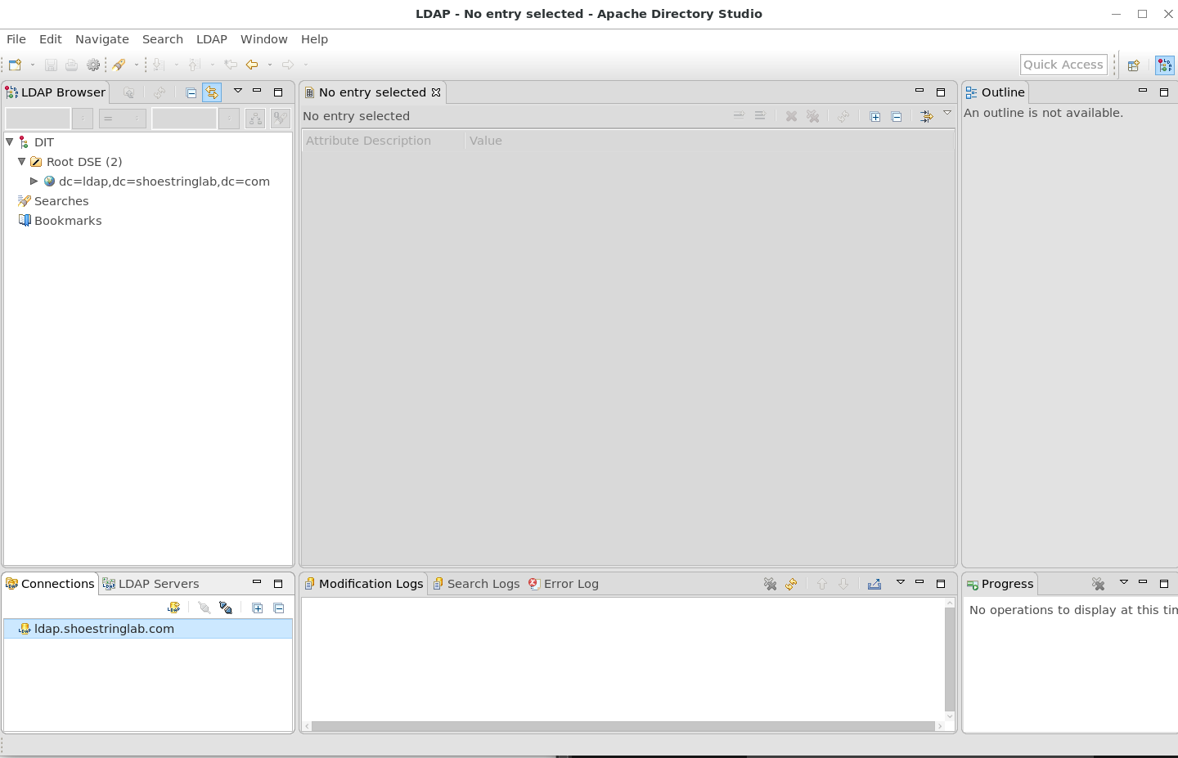Click Expand All in entry editor toolbar
The height and width of the screenshot is (758, 1178).
(875, 117)
